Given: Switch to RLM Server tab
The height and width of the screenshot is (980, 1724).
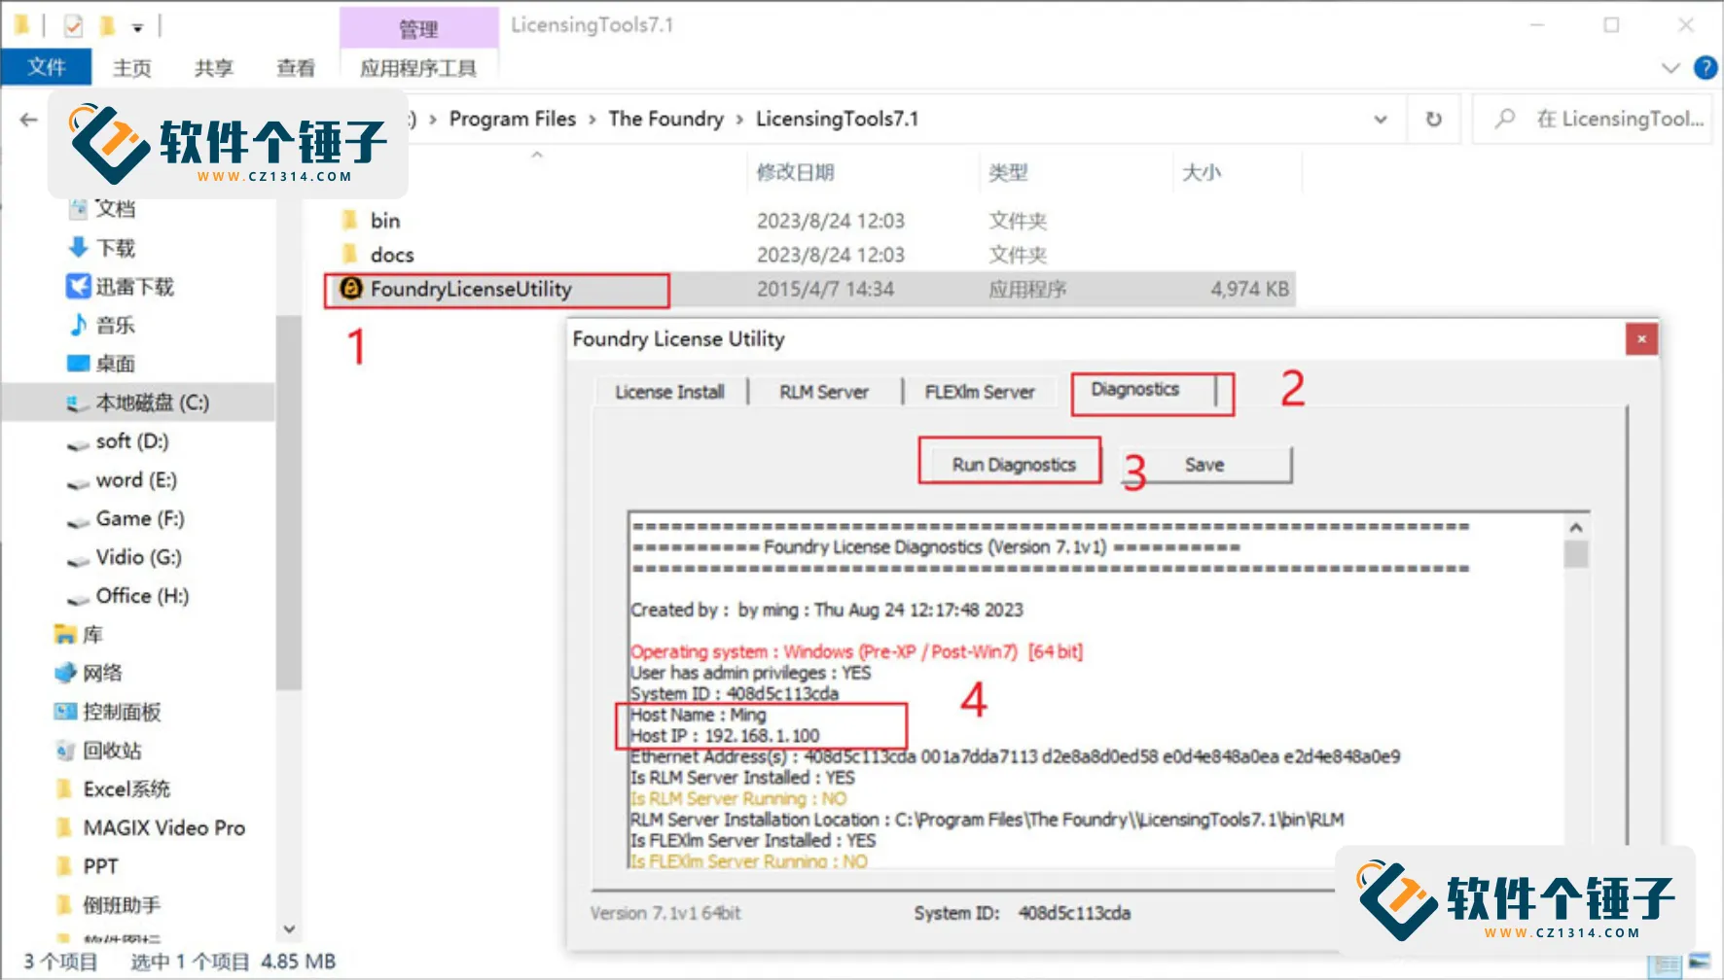Looking at the screenshot, I should pos(823,392).
